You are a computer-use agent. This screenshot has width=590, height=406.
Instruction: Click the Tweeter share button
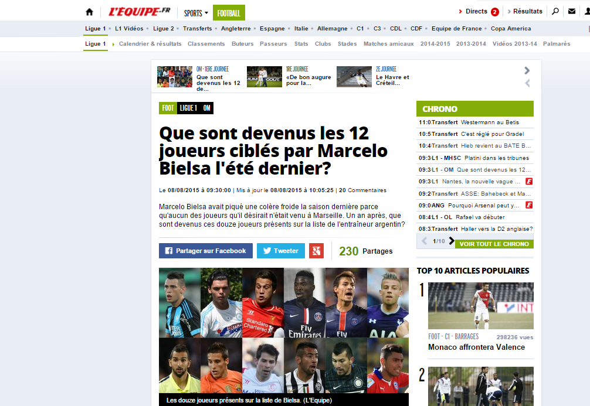(x=280, y=251)
